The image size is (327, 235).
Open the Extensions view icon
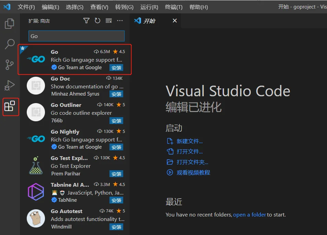(10, 106)
